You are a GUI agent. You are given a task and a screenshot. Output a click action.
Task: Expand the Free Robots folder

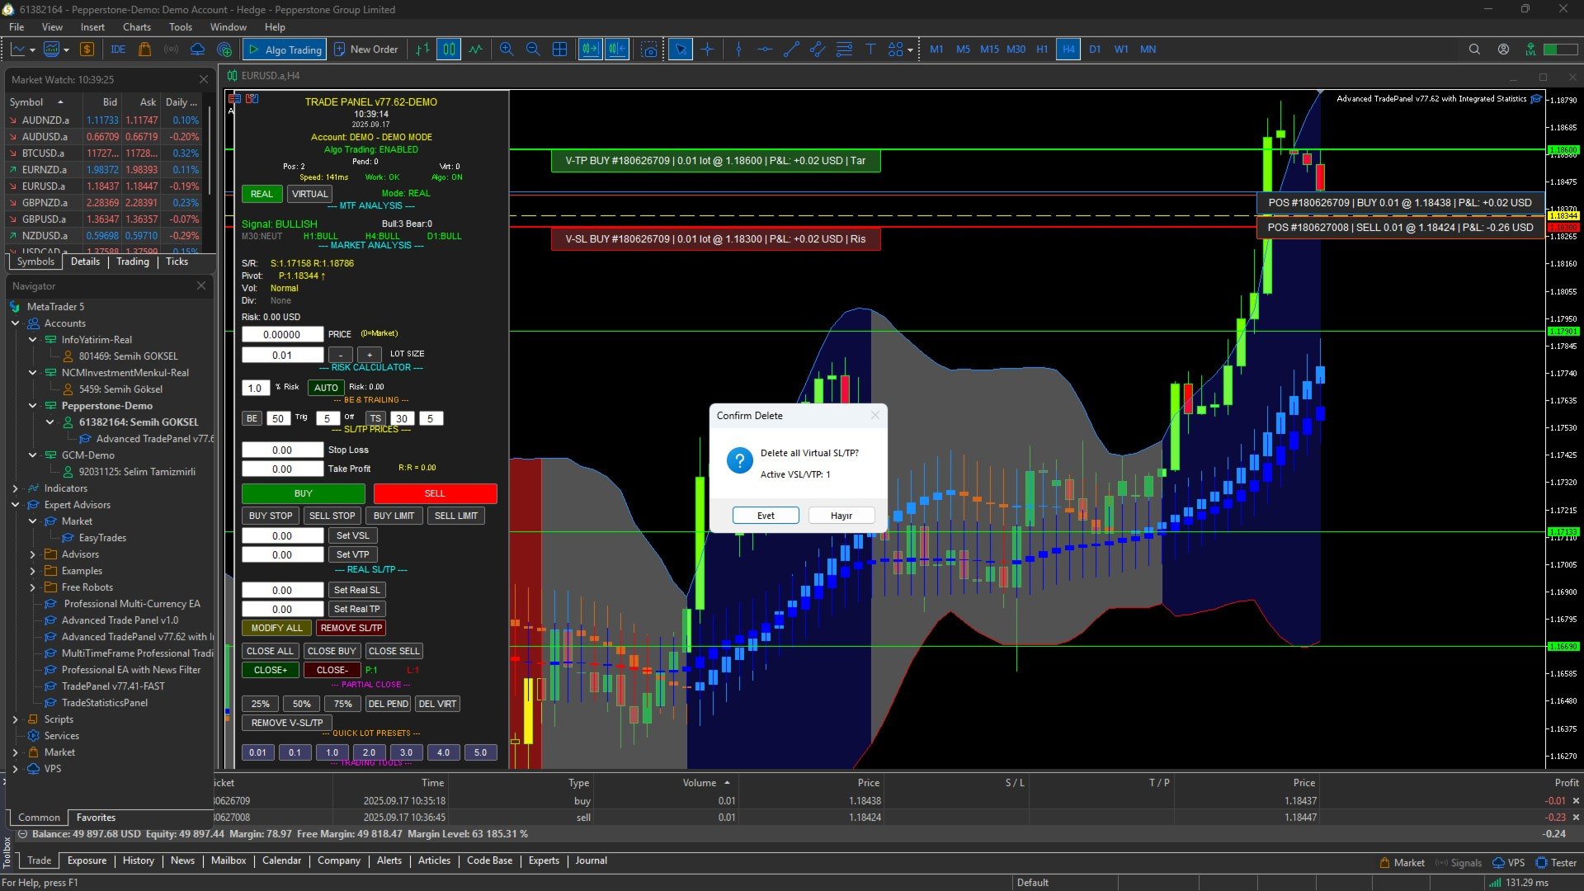32,587
